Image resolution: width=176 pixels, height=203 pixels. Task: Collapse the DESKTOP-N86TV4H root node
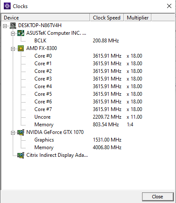click(x=5, y=26)
